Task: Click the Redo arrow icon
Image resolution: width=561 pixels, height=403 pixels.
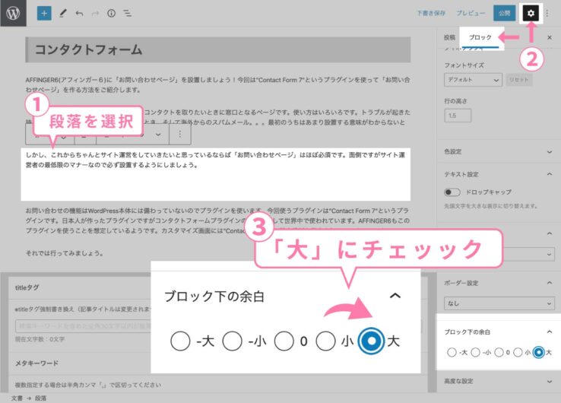Action: (x=95, y=14)
